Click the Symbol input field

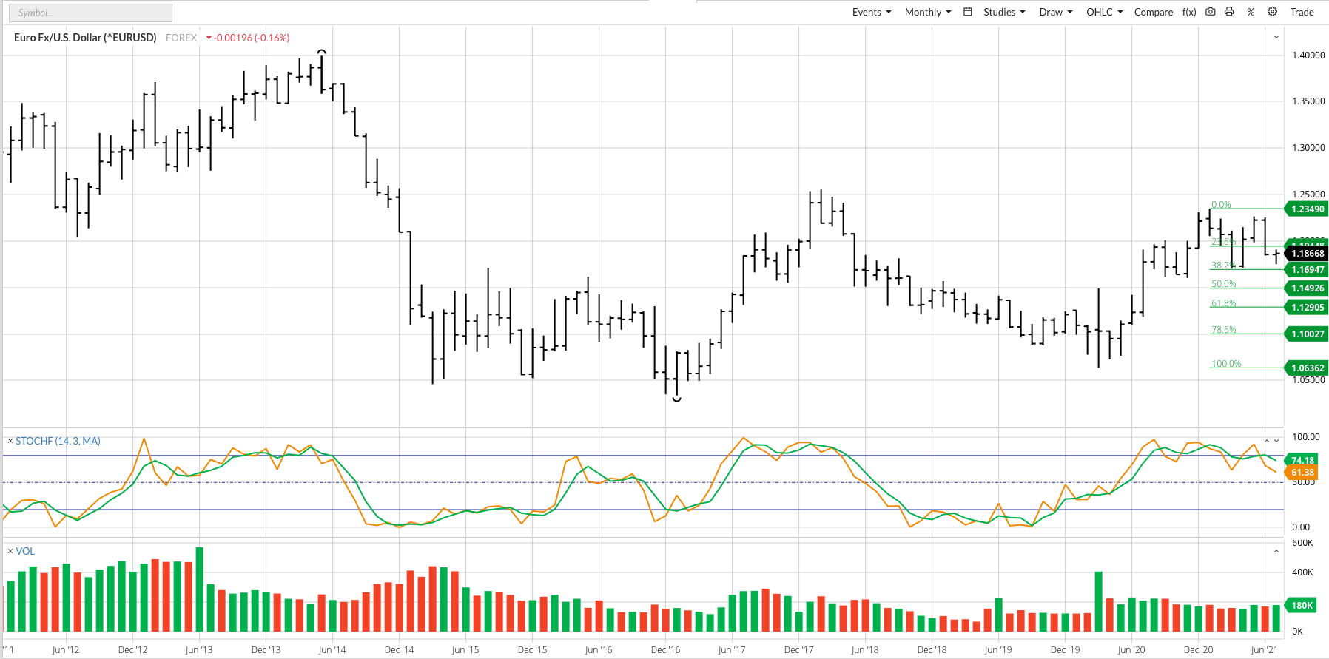pos(90,13)
